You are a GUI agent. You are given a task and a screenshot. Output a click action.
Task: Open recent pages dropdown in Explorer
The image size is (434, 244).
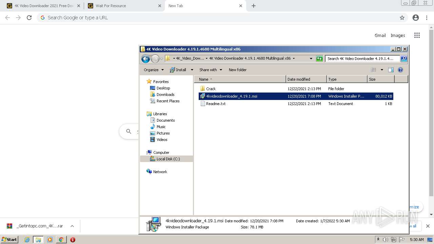click(x=161, y=59)
